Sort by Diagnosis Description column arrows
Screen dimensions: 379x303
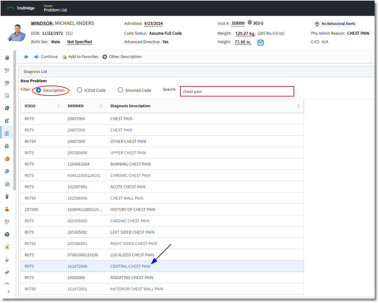(x=299, y=106)
